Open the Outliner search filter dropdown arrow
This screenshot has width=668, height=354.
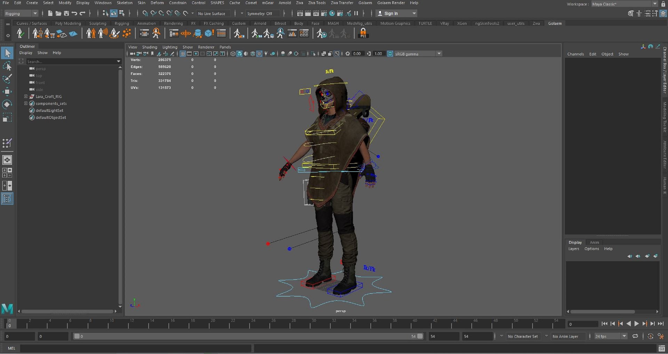(x=119, y=61)
